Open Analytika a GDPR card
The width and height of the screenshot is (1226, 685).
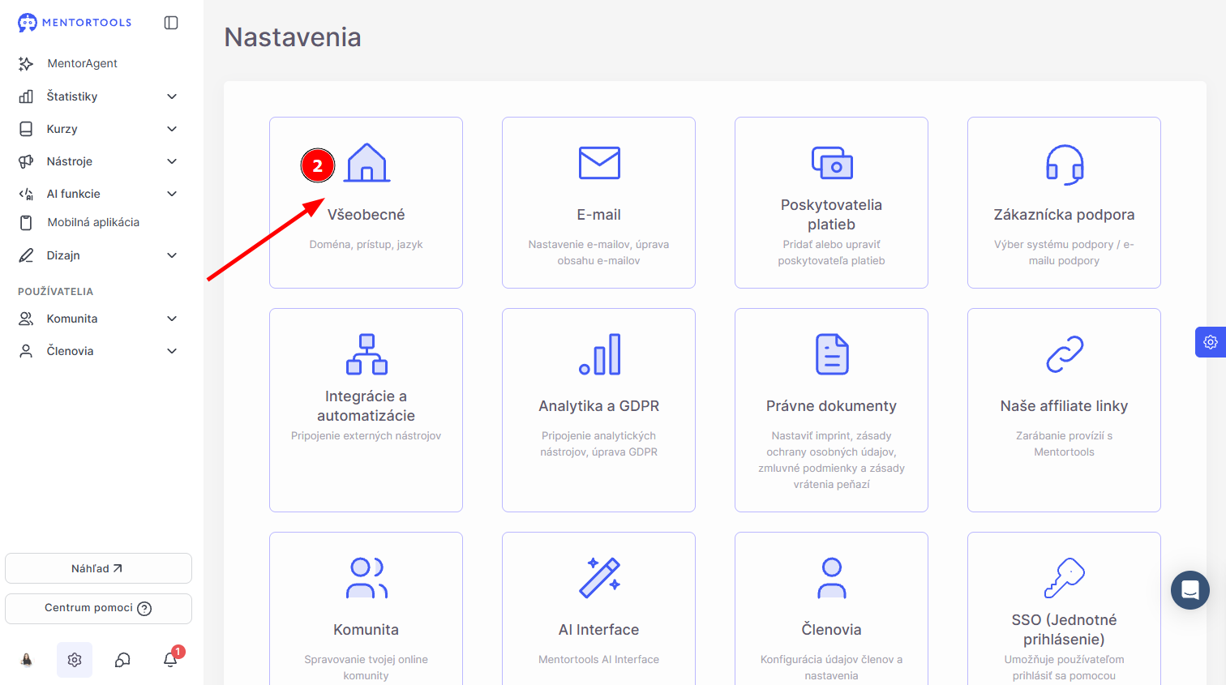[x=598, y=410]
